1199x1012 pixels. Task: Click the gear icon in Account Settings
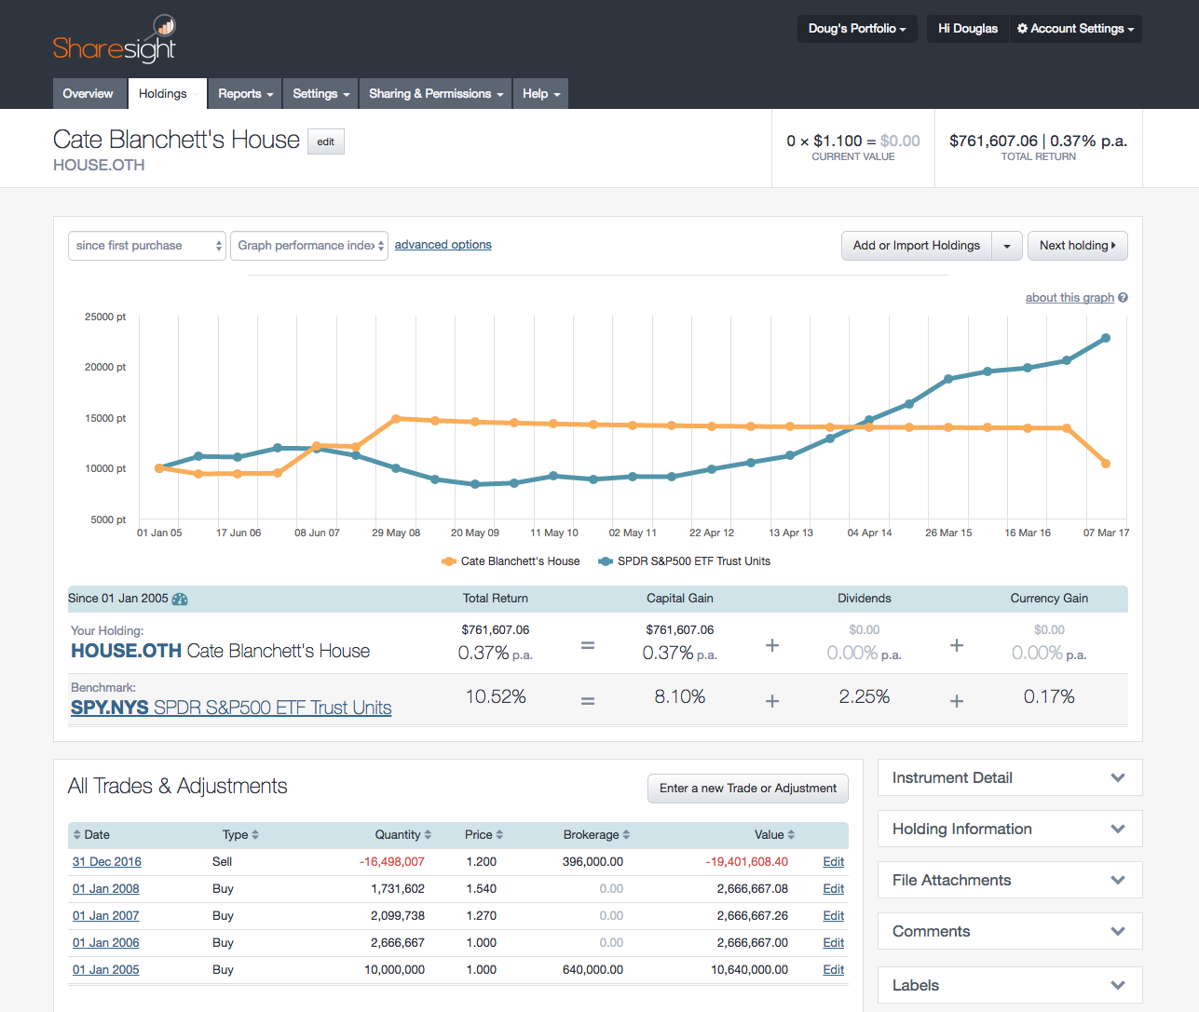pos(1022,29)
